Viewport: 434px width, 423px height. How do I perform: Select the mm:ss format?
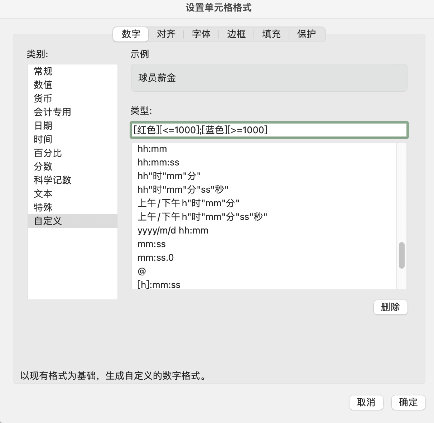(x=264, y=244)
